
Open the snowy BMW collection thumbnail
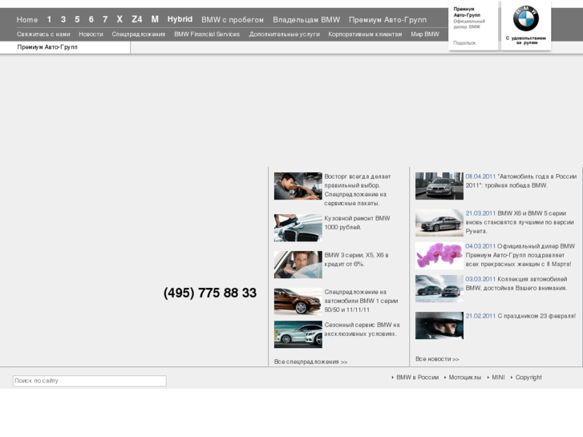coord(439,289)
